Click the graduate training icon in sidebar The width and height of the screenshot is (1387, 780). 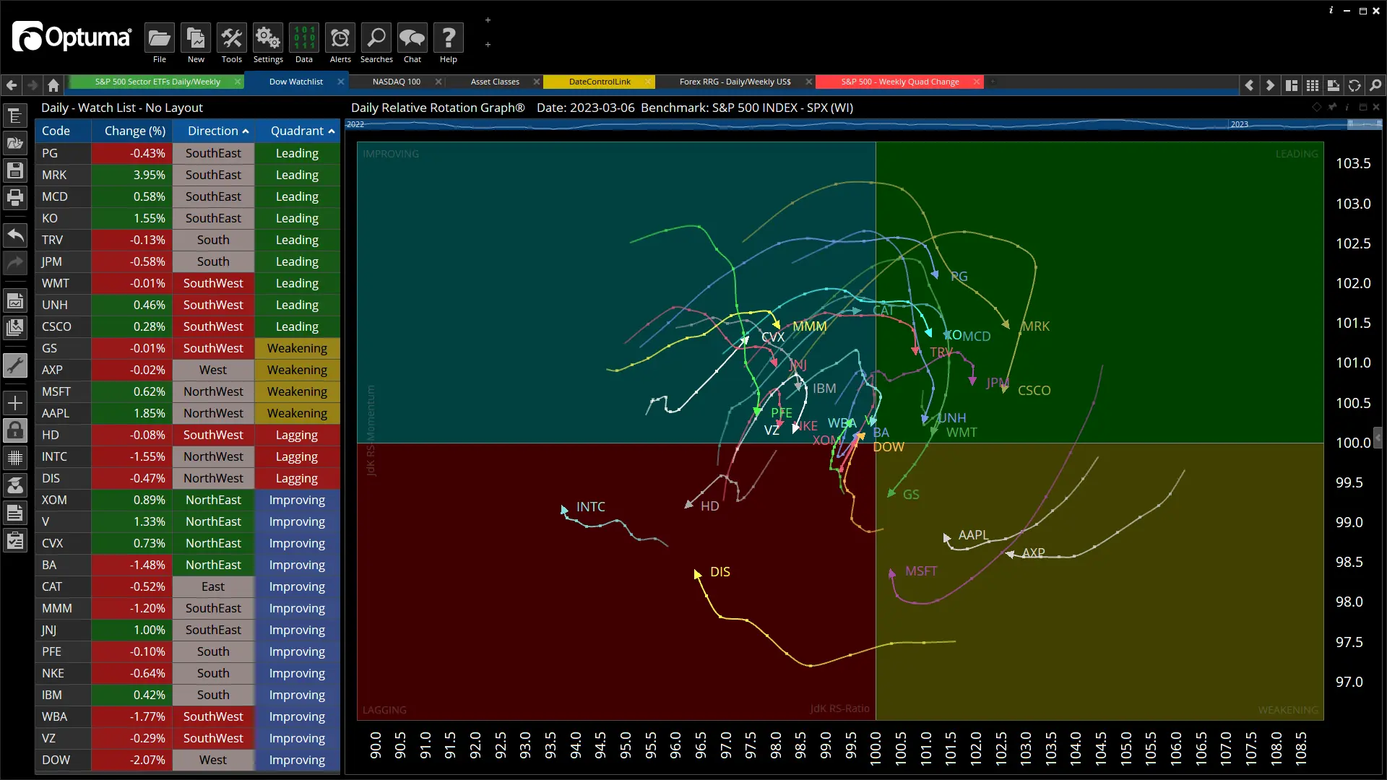(x=15, y=485)
